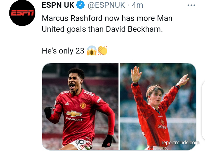The image size is (205, 152).
Task: Click the "He's only 23" line
Action: 63,51
